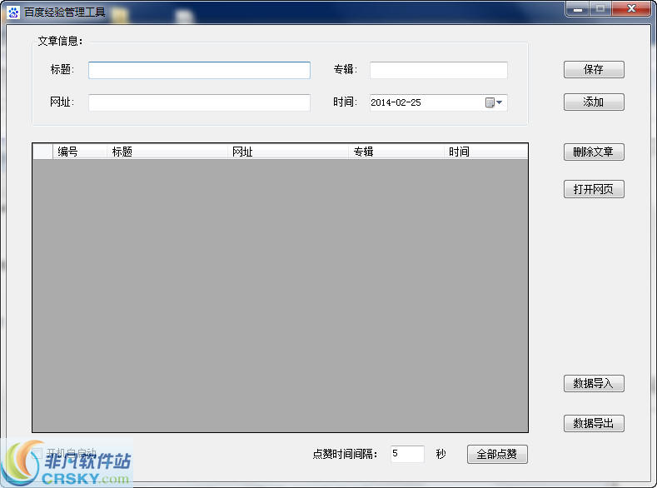
Task: Click the 2014-02-25 date value
Action: point(396,102)
